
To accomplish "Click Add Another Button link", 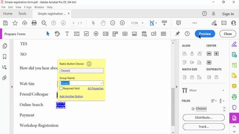I will [x=71, y=96].
